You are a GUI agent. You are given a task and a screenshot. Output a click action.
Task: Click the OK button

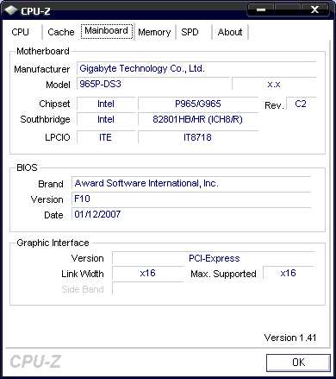[298, 363]
